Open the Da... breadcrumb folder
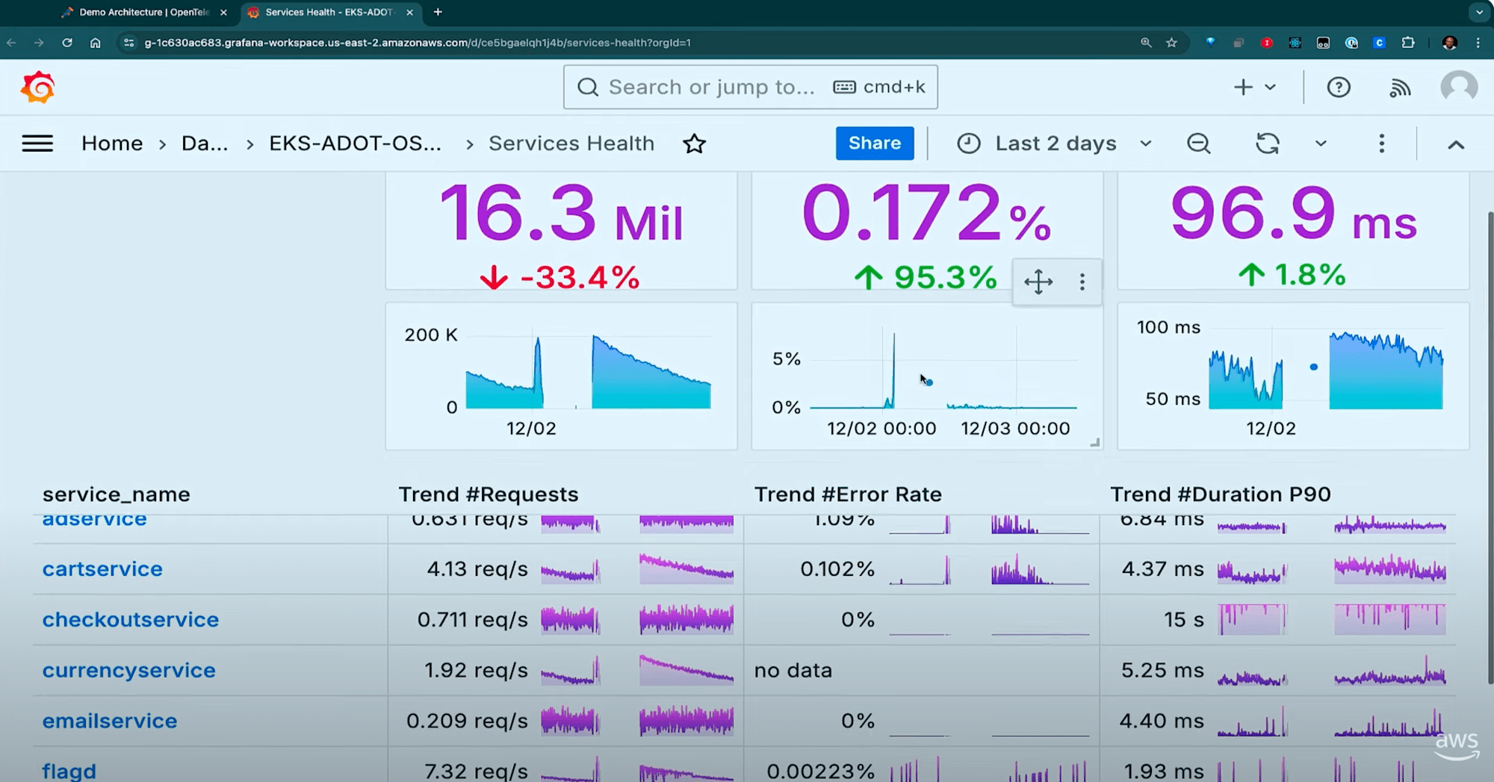The height and width of the screenshot is (782, 1494). pyautogui.click(x=205, y=143)
